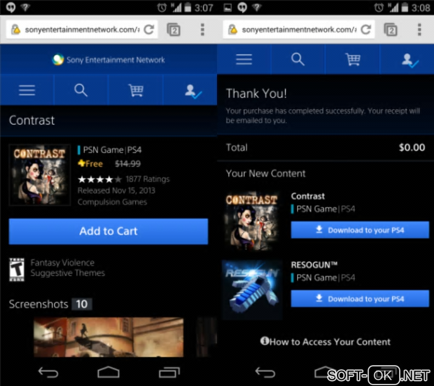Open search on Contrast product page

pyautogui.click(x=81, y=90)
